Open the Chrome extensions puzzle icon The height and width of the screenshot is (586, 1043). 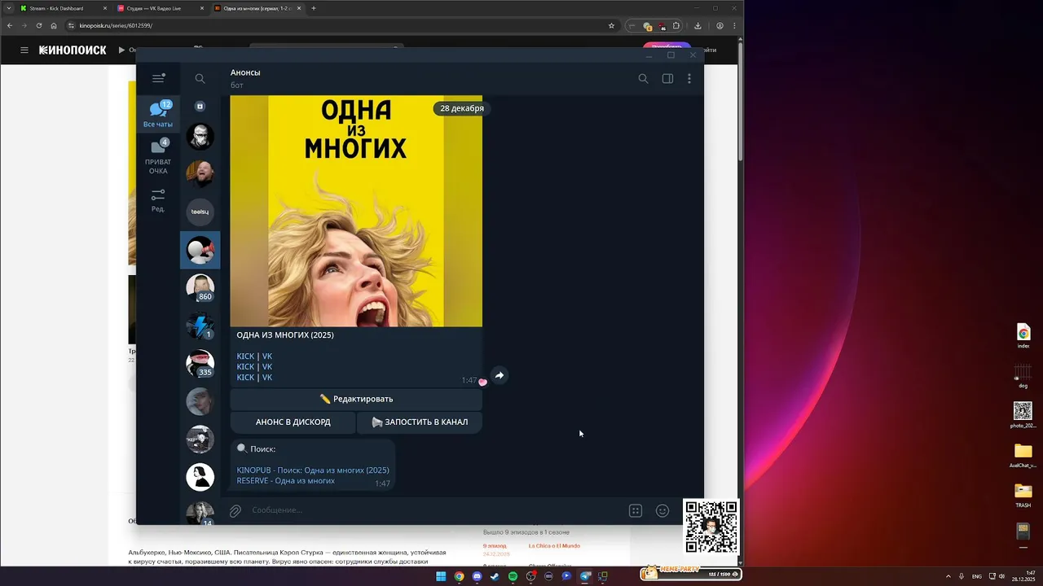(676, 25)
